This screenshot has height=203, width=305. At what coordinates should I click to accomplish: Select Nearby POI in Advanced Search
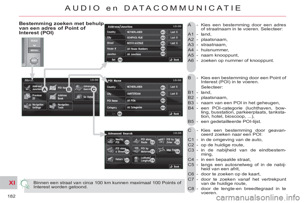(118, 141)
